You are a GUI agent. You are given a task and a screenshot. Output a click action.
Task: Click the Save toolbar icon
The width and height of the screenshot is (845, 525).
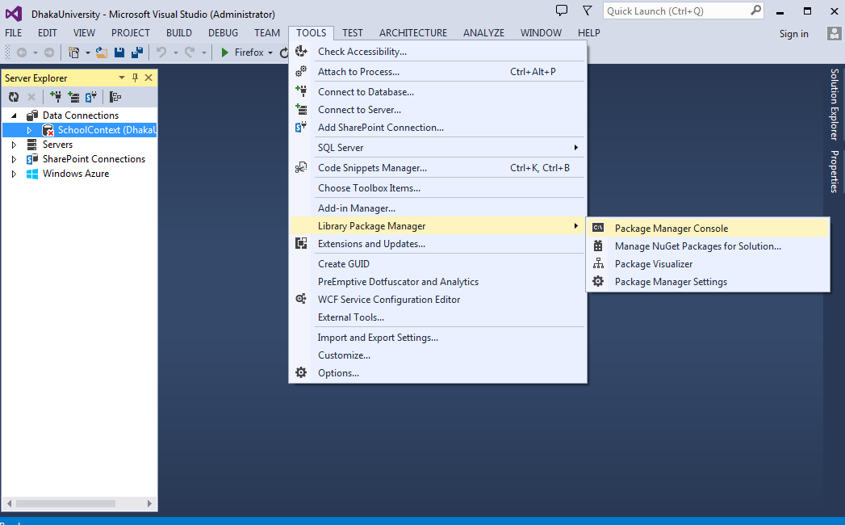tap(119, 52)
